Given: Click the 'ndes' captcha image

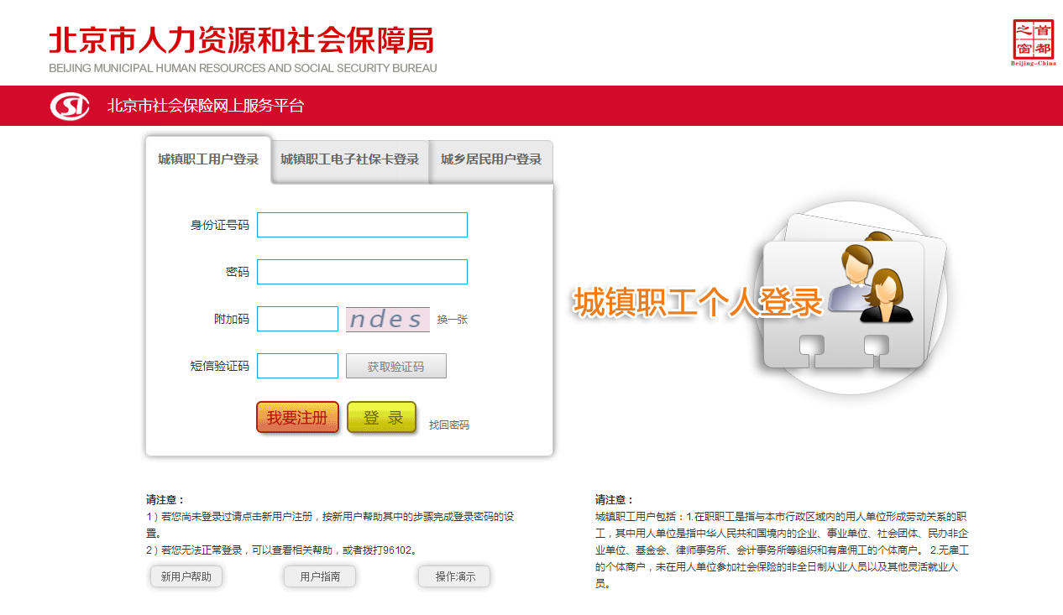Looking at the screenshot, I should point(387,320).
